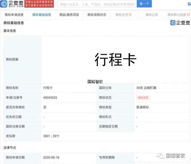Open the 商品/服务项目 tab

coord(69,15)
